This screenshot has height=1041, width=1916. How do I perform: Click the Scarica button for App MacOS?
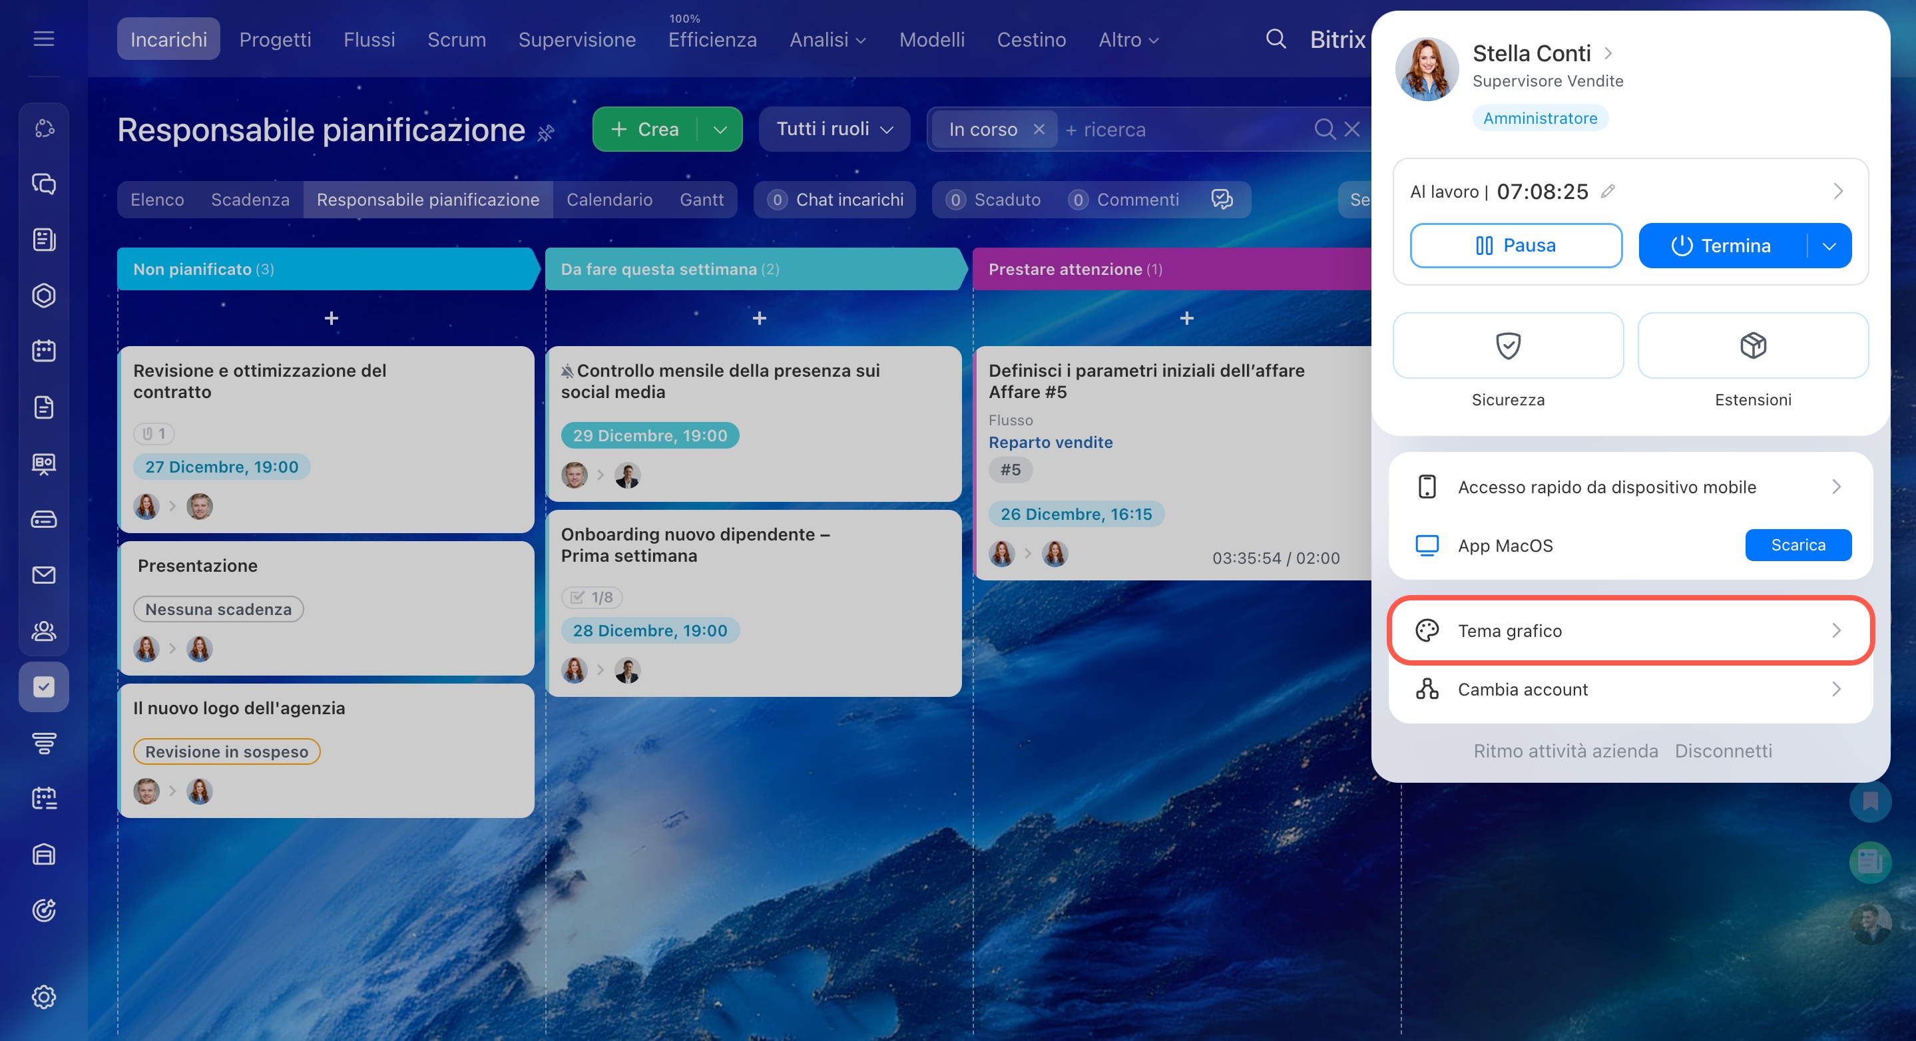pyautogui.click(x=1797, y=545)
